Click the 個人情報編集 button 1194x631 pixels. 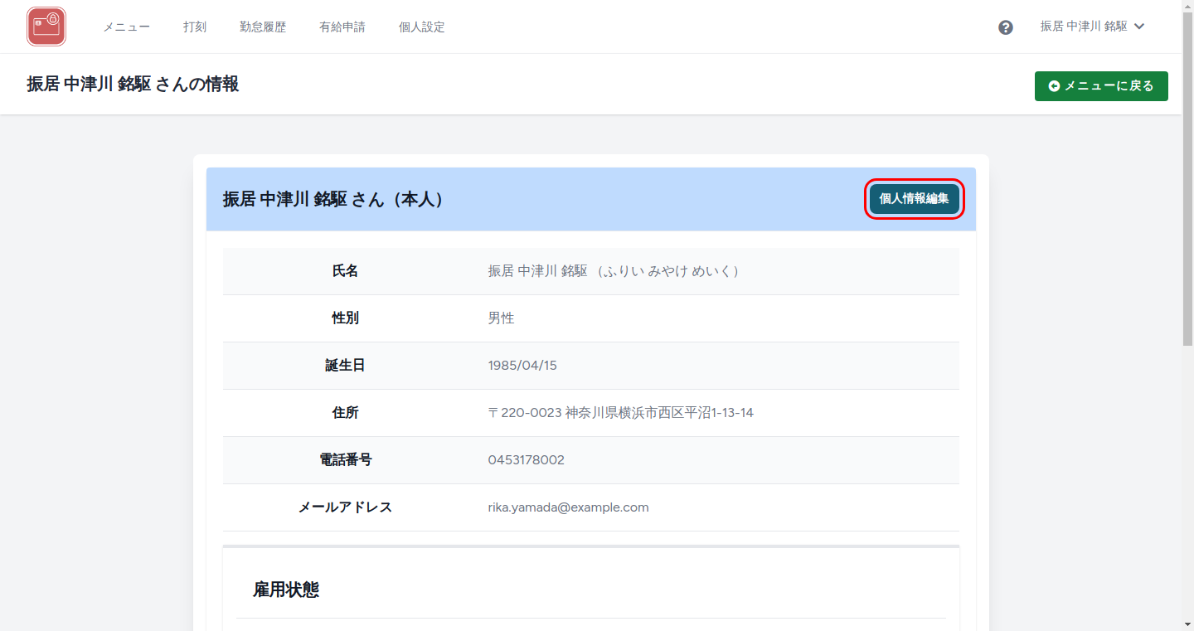click(x=915, y=199)
